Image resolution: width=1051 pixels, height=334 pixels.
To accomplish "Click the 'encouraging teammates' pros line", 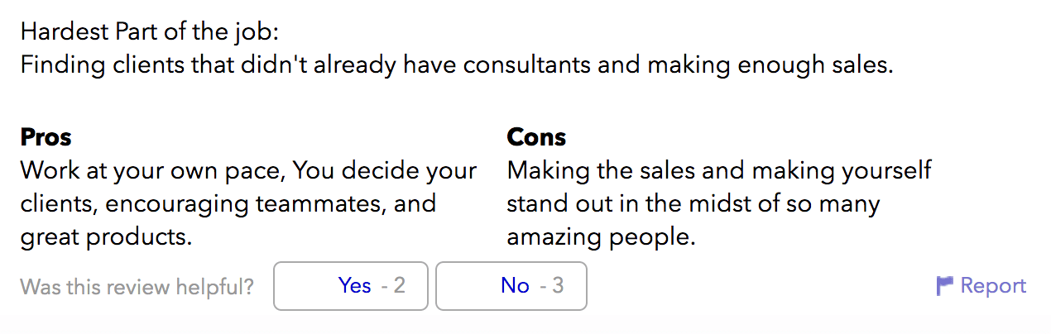I will pyautogui.click(x=228, y=204).
